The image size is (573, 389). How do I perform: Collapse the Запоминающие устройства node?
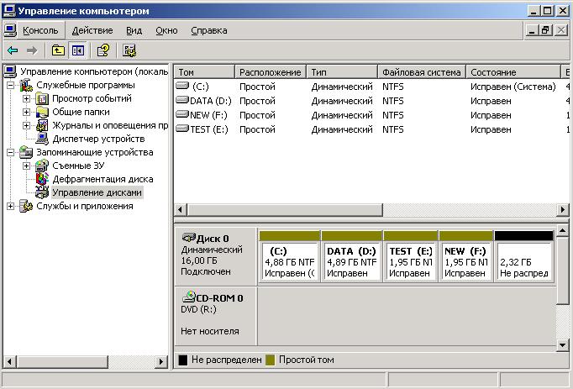point(11,152)
